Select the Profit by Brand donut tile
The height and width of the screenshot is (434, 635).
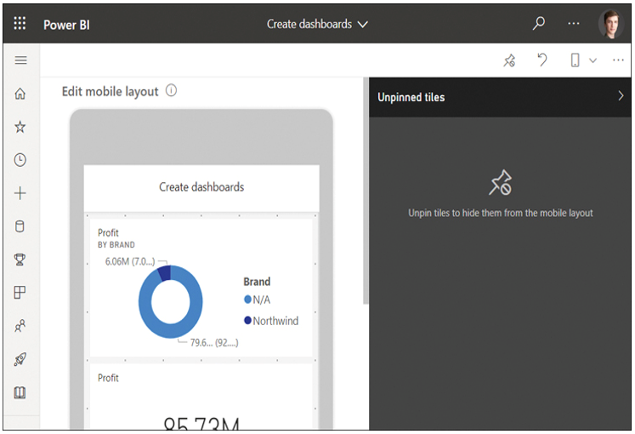pos(201,288)
